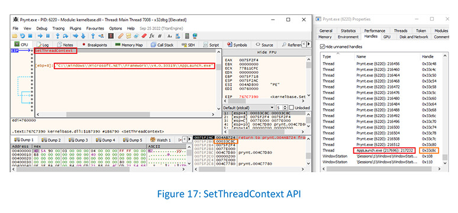Toggle Hide unnamed handles checkbox
The height and width of the screenshot is (213, 458).
click(x=322, y=47)
